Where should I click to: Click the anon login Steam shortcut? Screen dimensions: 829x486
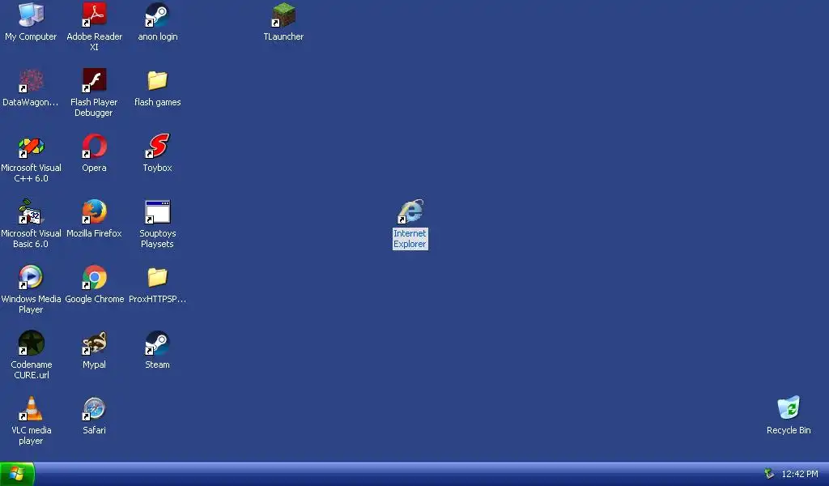click(158, 15)
